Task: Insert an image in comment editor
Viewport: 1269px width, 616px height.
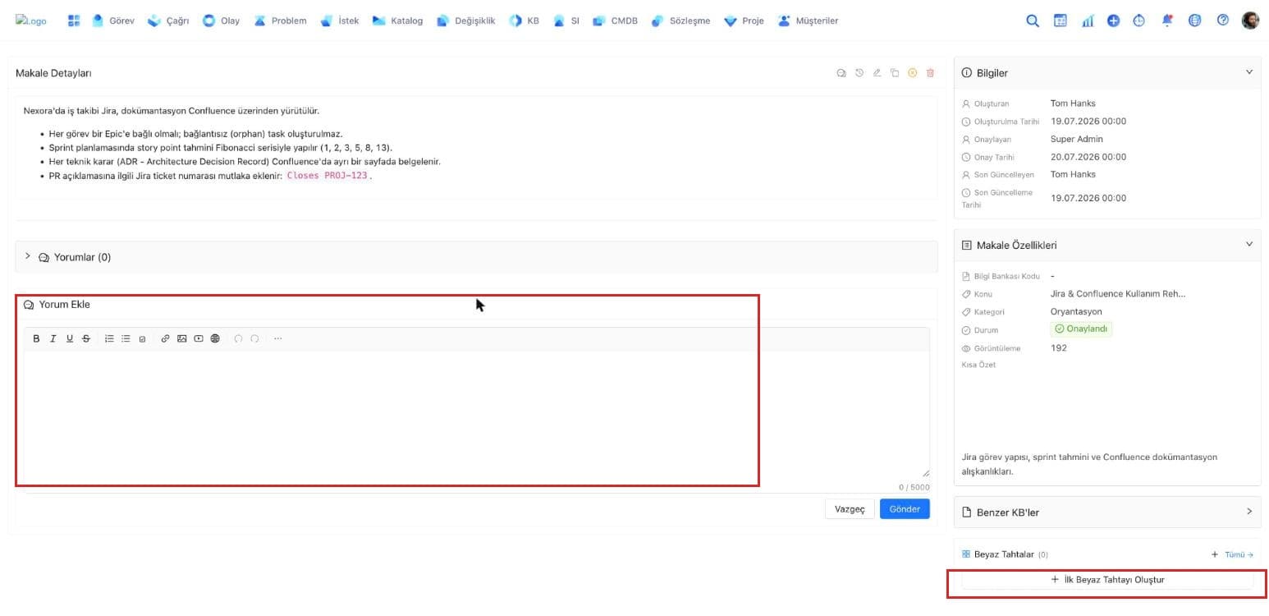Action: point(181,338)
